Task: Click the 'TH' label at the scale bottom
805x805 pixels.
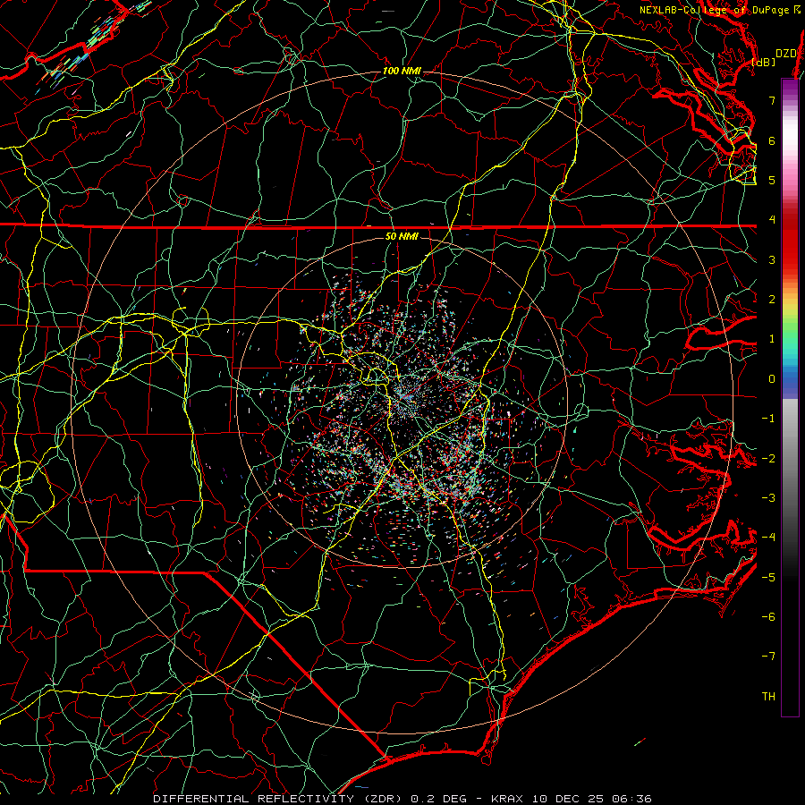Action: [x=768, y=696]
